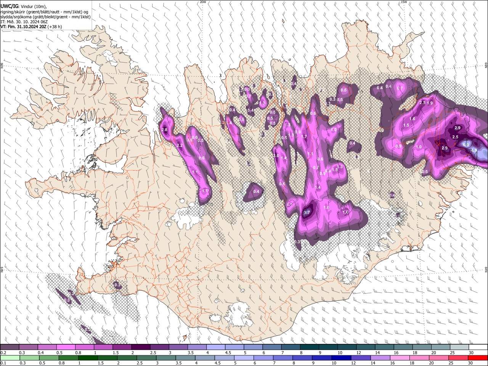488x366 pixels.
Task: Click the '15W' longitude label
Action: coord(404,2)
